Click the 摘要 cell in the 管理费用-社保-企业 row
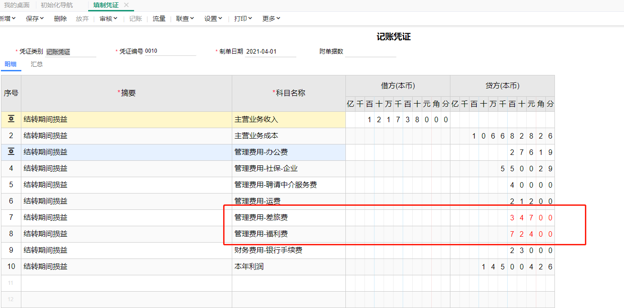 click(127, 169)
